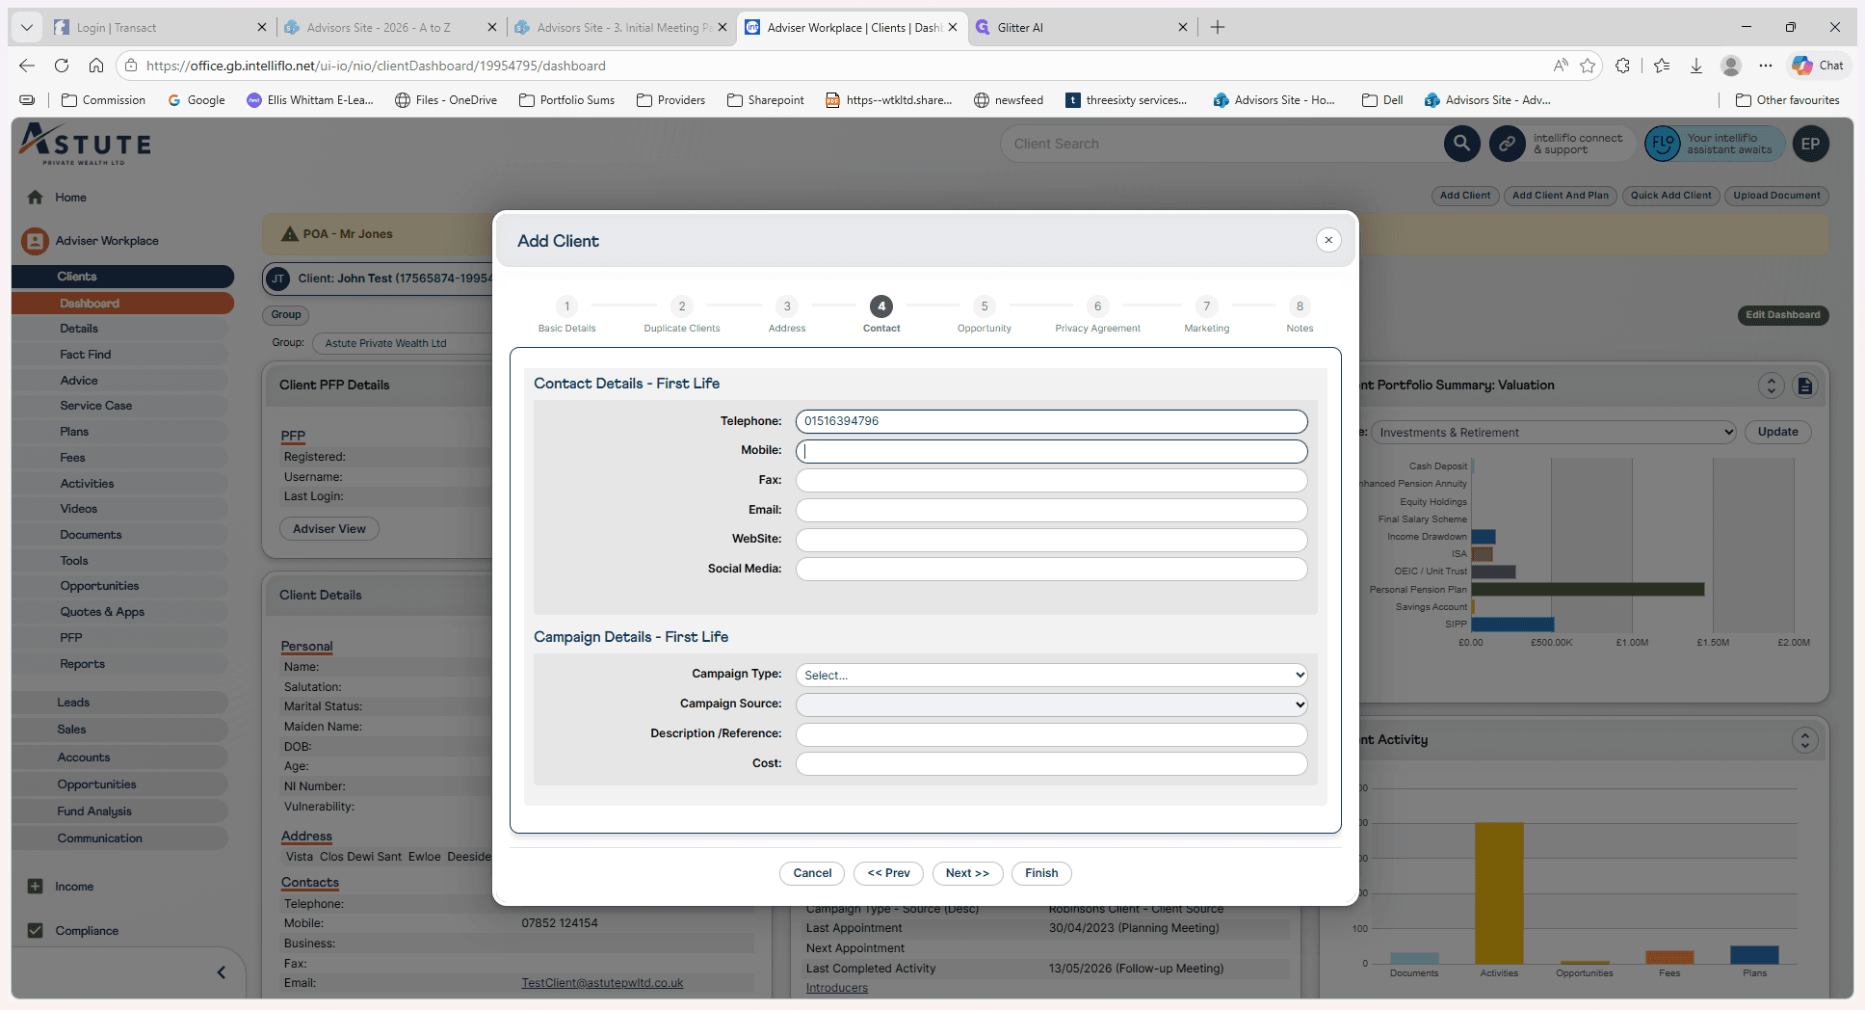Expand the Portfolio Summary panel toggle
1865x1010 pixels.
pyautogui.click(x=1772, y=385)
